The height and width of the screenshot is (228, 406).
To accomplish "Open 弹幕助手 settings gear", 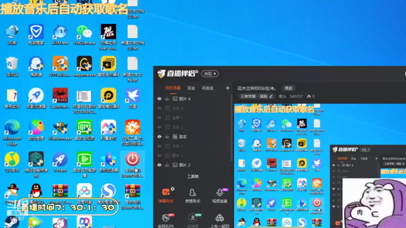I will [173, 189].
